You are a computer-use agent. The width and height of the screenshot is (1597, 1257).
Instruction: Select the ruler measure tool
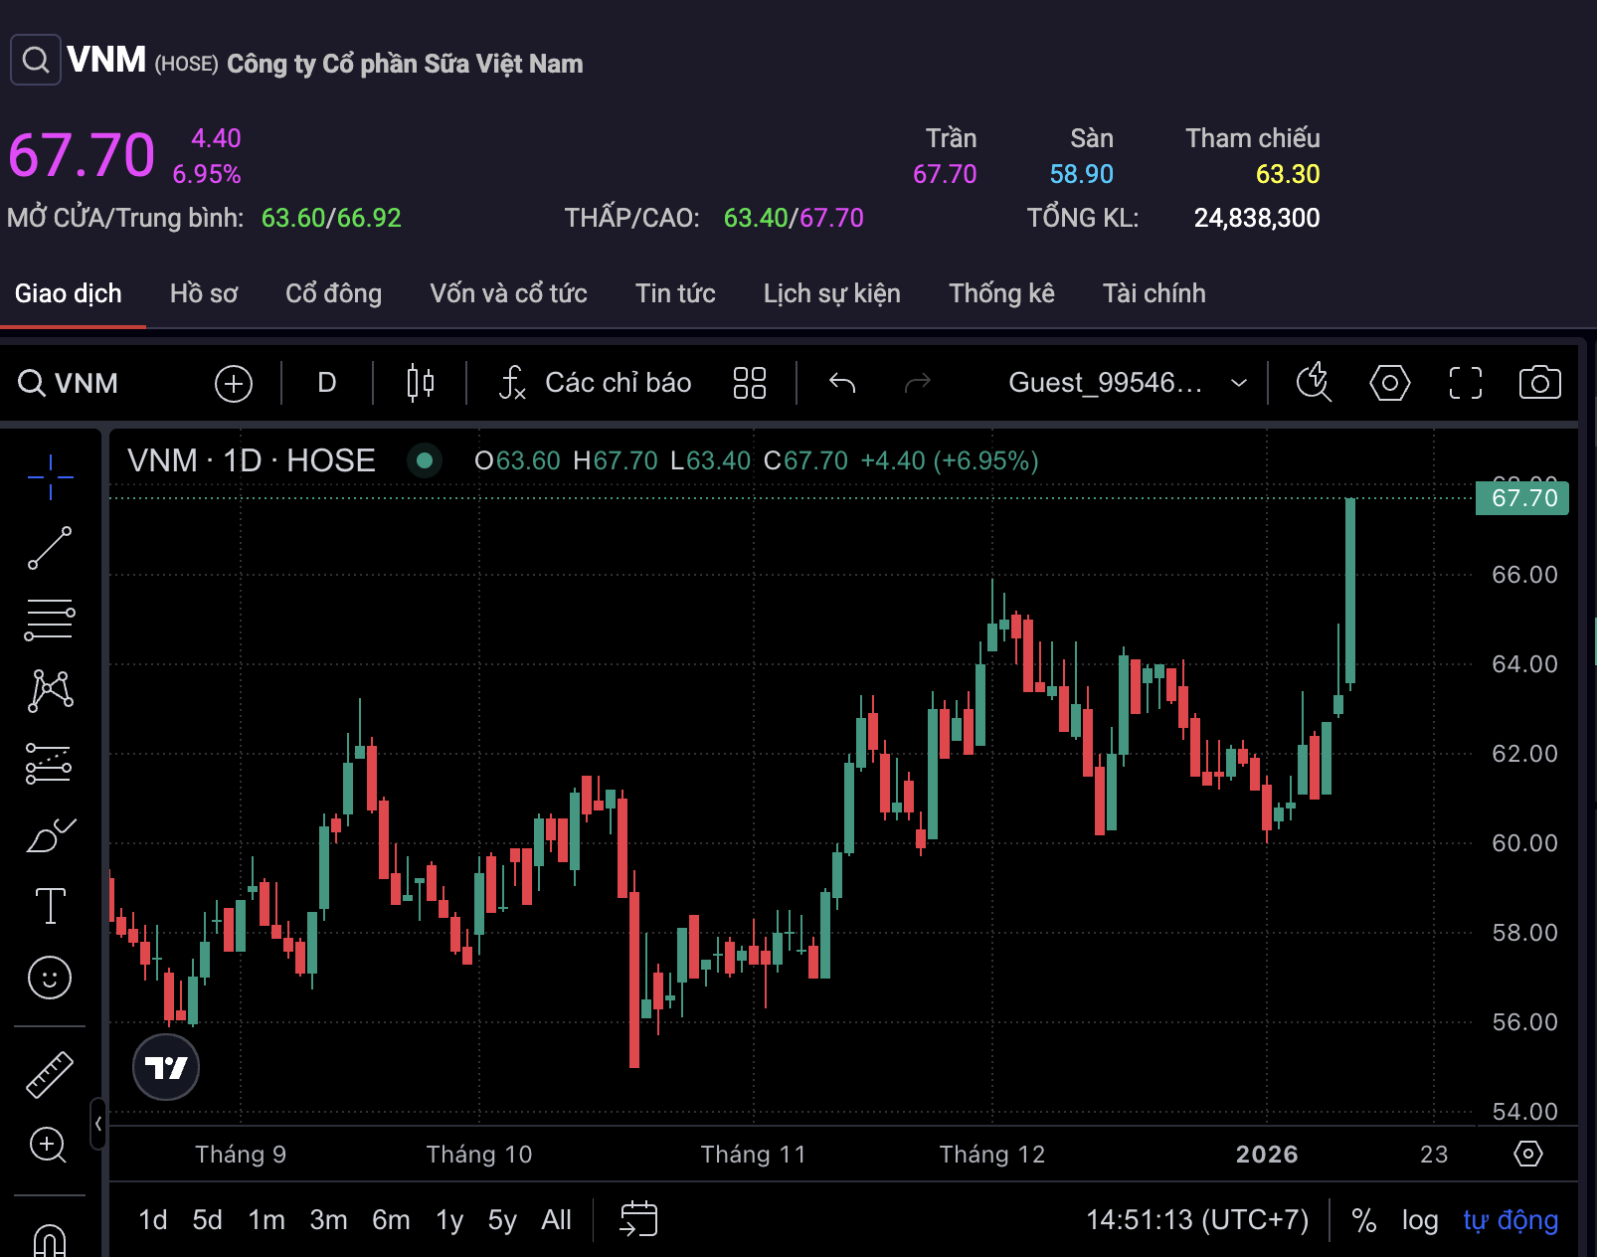50,1074
